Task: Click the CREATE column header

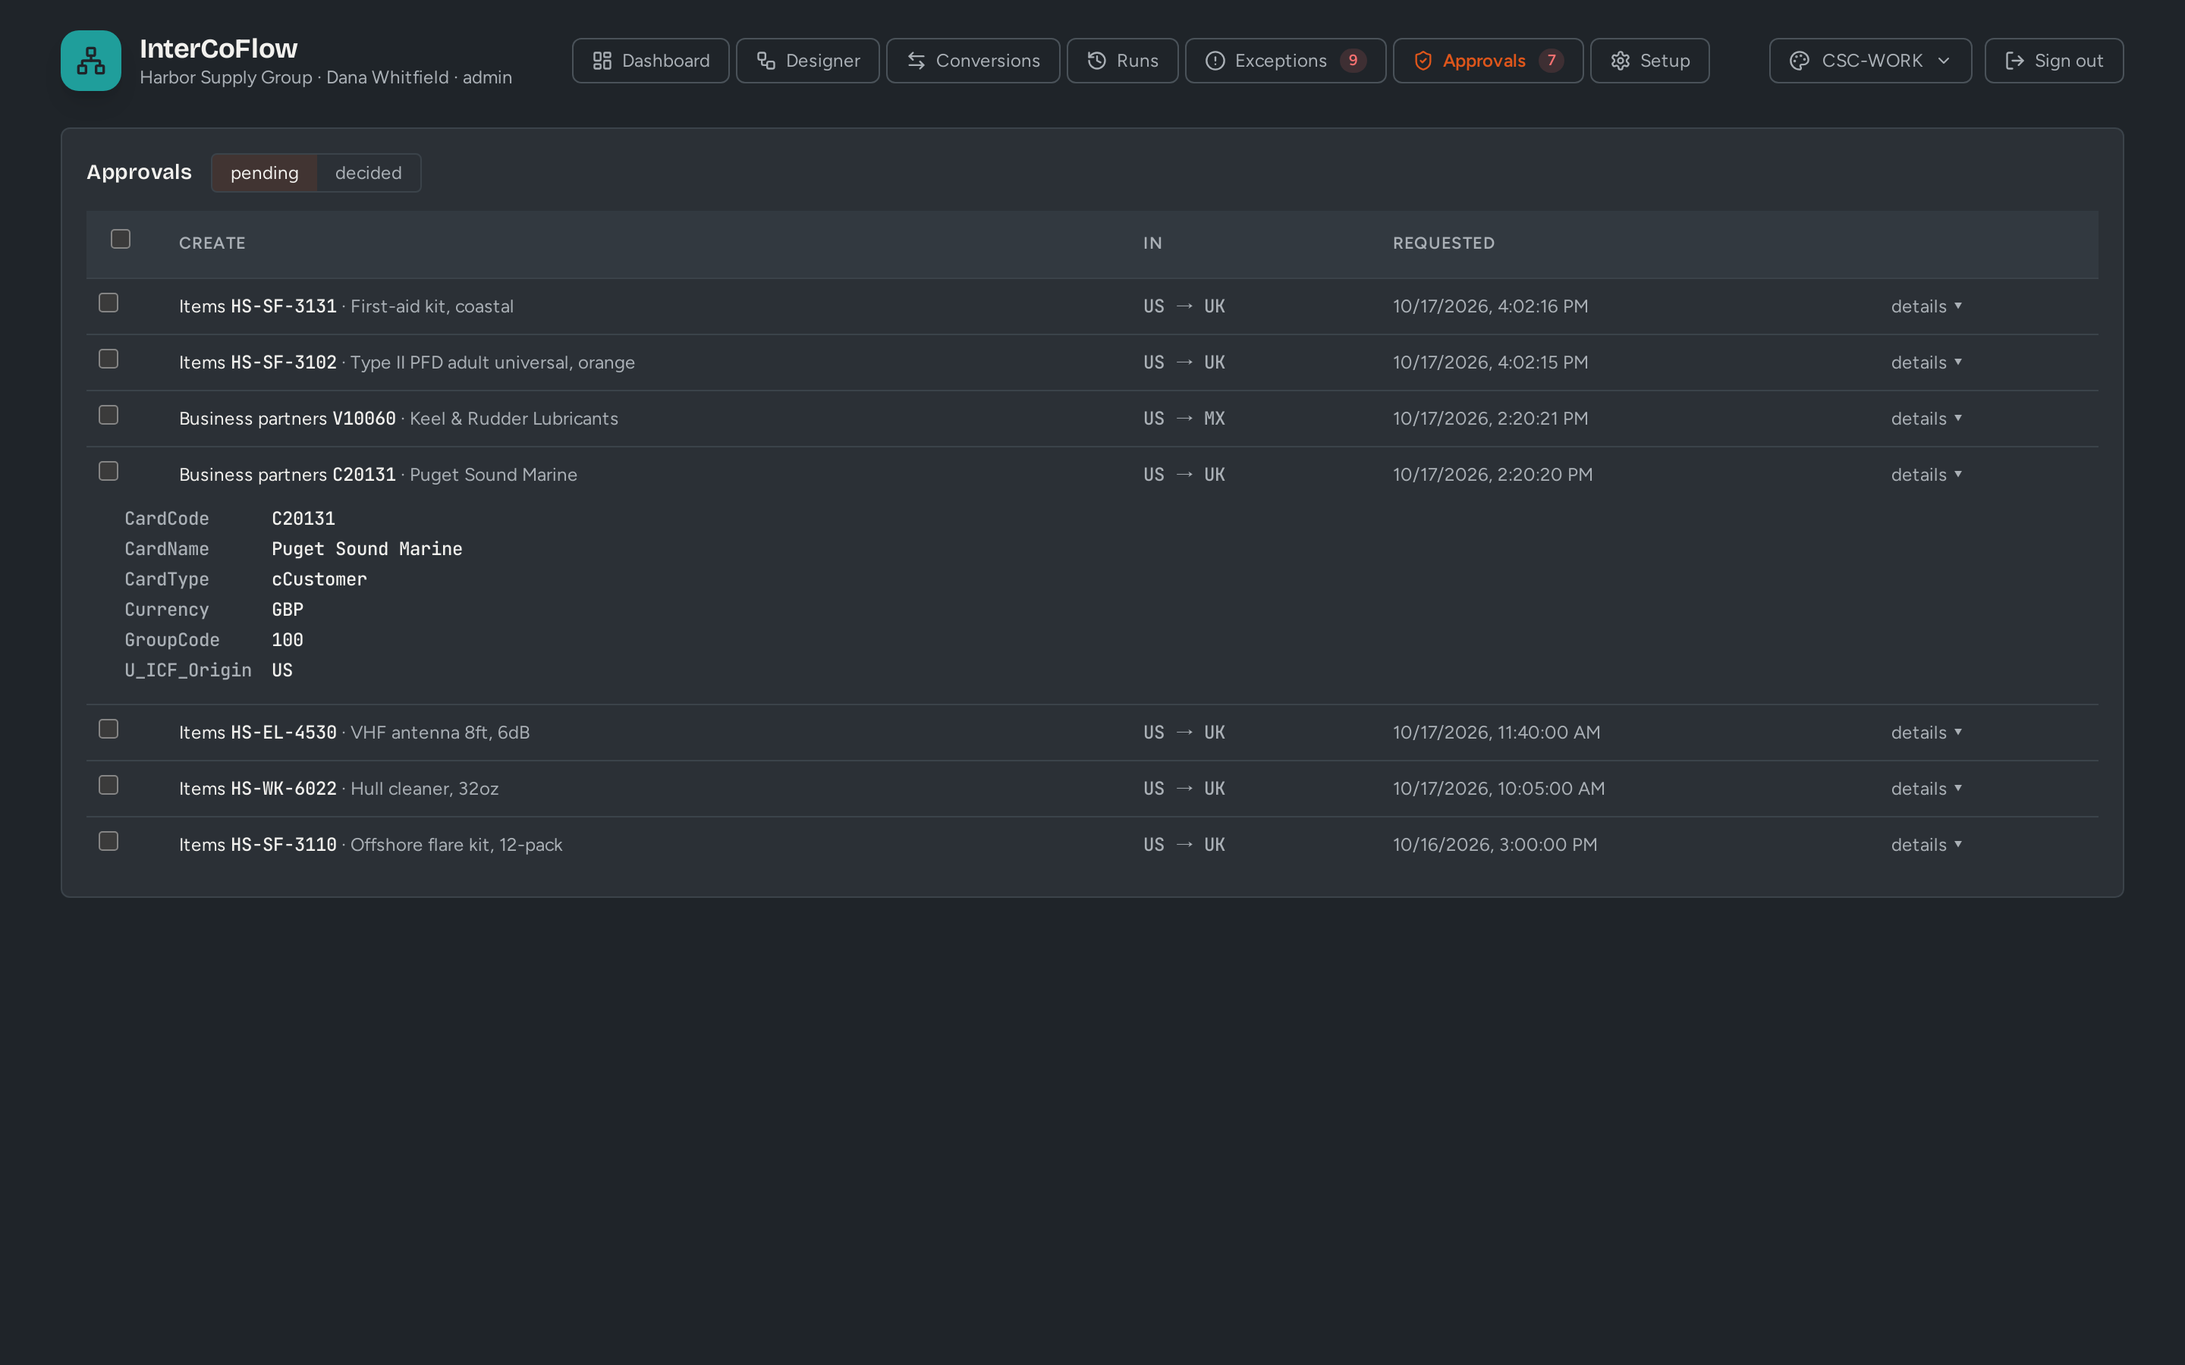Action: 212,243
